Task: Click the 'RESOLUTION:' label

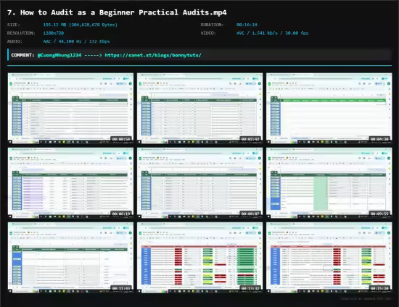Action: (x=21, y=33)
